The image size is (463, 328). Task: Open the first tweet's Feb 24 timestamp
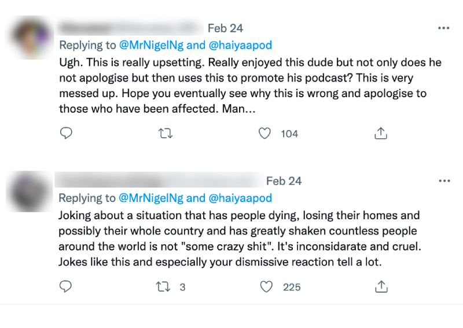click(225, 28)
